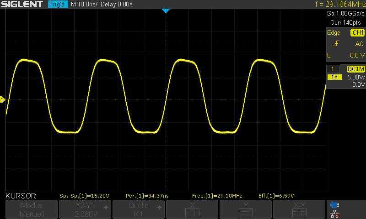
Task: Click the DC1M coupling badge
Action: (x=356, y=69)
